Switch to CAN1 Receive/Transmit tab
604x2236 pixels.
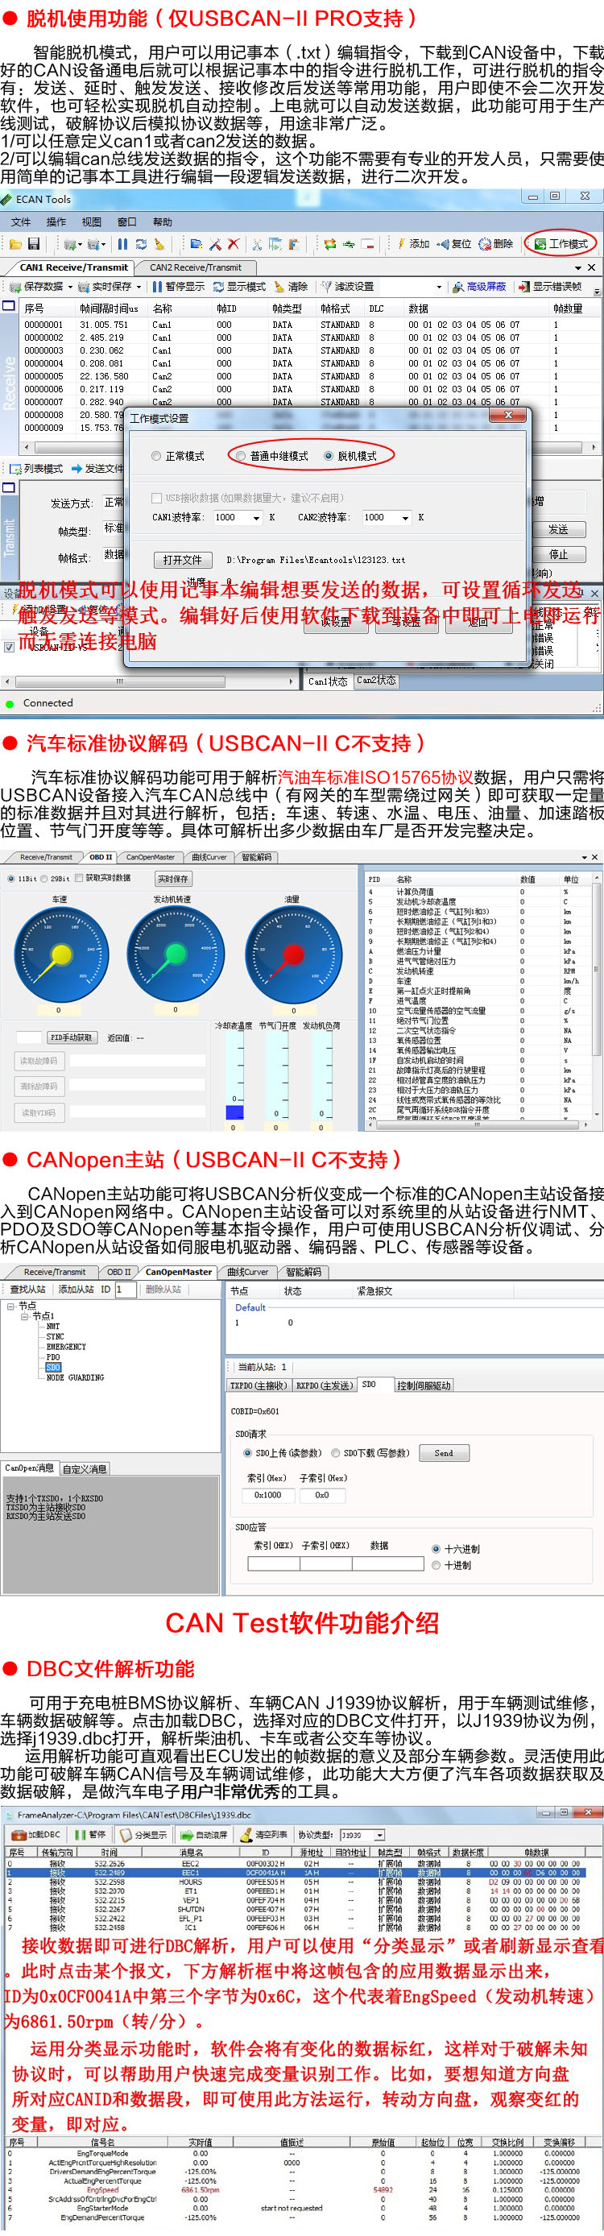point(74,267)
